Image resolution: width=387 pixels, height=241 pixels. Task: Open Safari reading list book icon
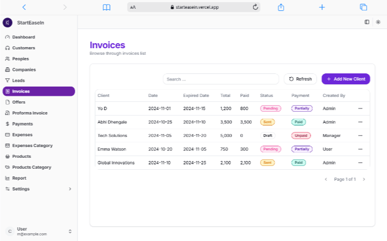(107, 7)
